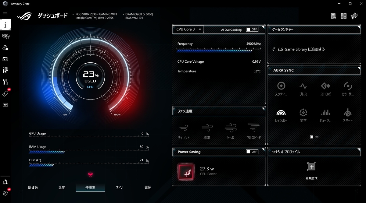Click the report document icon at top right
Image resolution: width=366 pixels, height=203 pixels.
(333, 16)
